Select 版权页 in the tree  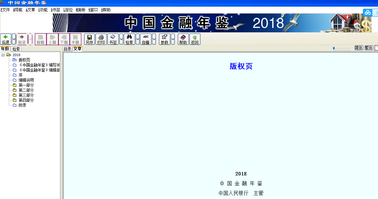tap(24, 60)
